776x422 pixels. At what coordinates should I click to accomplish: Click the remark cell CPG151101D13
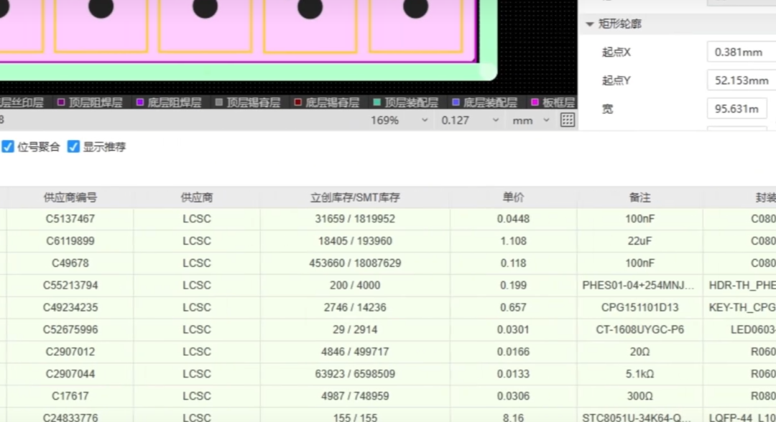[x=639, y=307]
